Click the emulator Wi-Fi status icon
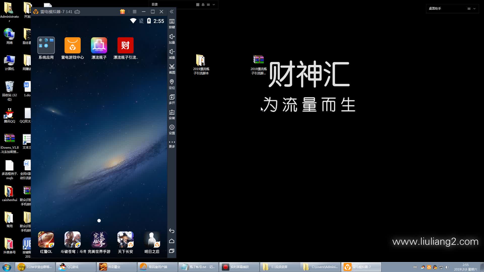 point(133,21)
